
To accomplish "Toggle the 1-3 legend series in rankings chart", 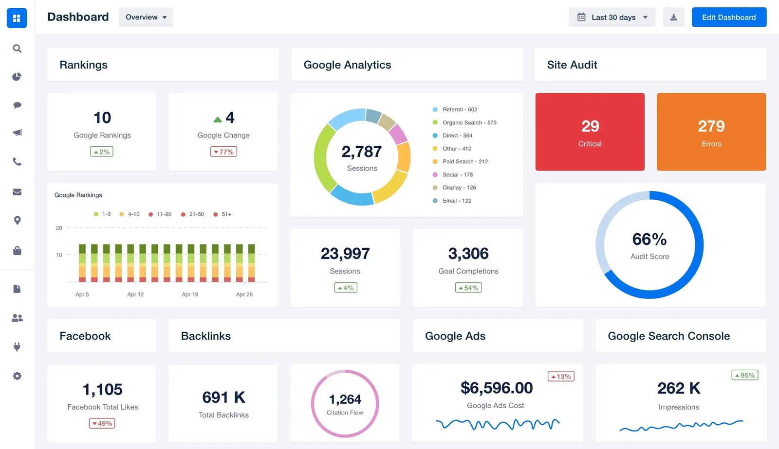I will pos(102,214).
